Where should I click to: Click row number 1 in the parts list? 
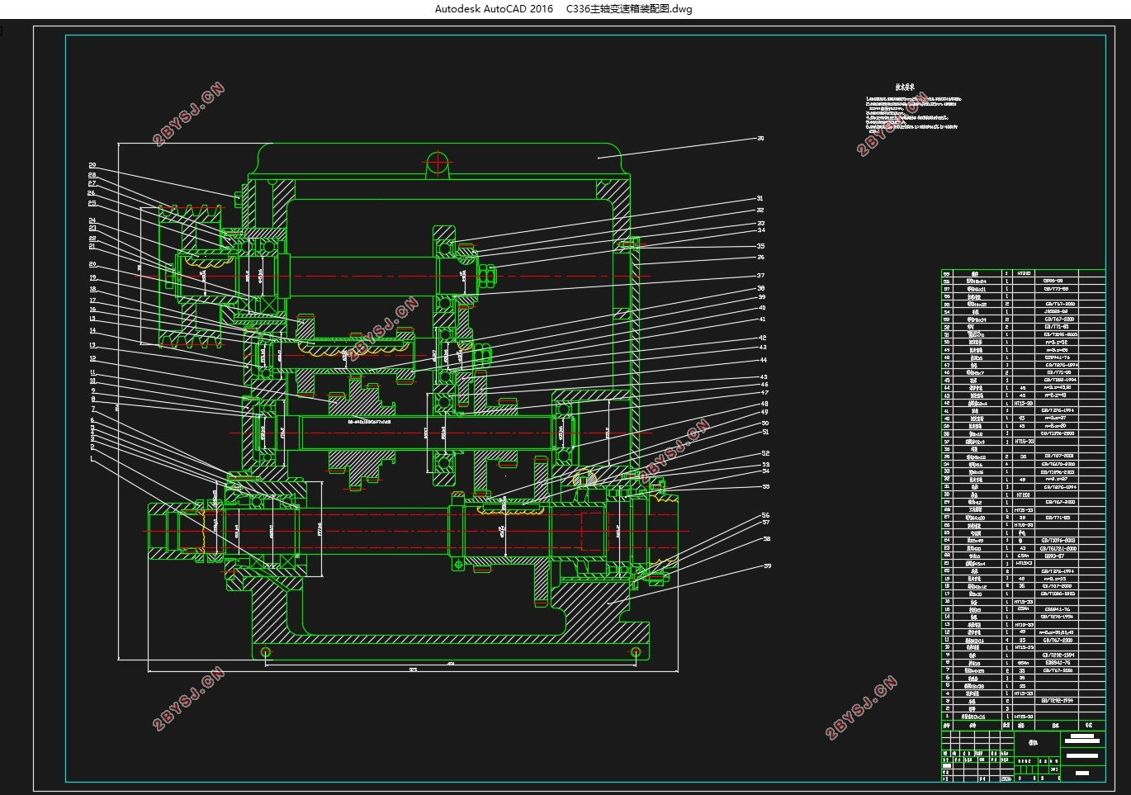(947, 717)
